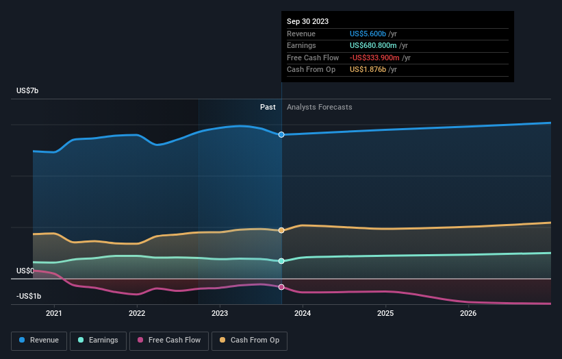Toggle the Cash From Op legend button
This screenshot has width=562, height=359.
249,341
